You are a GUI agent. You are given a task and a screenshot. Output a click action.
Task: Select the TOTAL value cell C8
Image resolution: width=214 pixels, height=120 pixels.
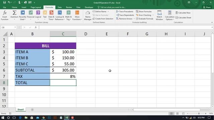point(63,83)
